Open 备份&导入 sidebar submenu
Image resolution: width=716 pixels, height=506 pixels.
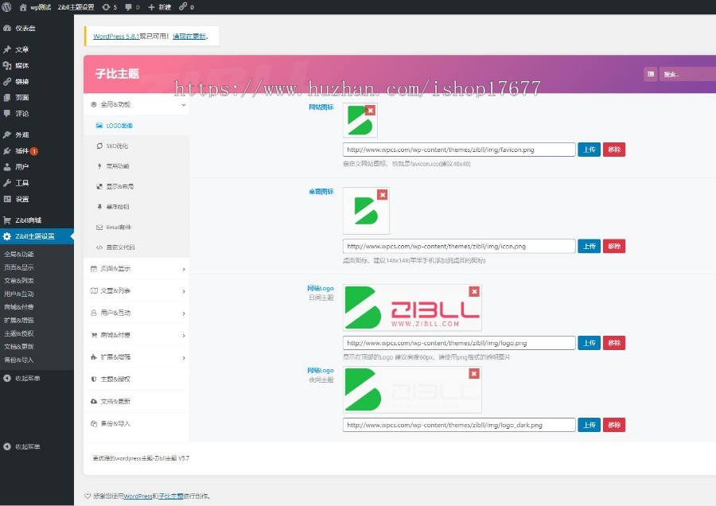click(19, 360)
